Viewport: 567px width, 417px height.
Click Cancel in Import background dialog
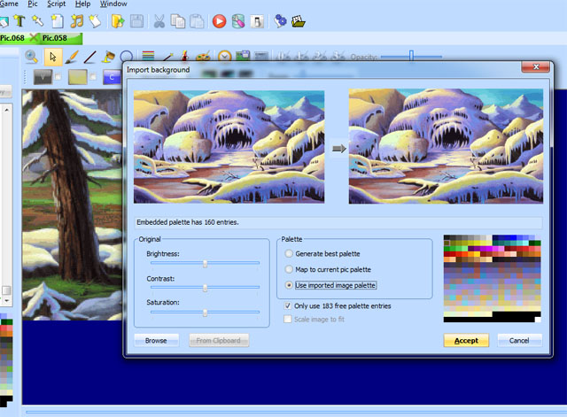tap(519, 340)
